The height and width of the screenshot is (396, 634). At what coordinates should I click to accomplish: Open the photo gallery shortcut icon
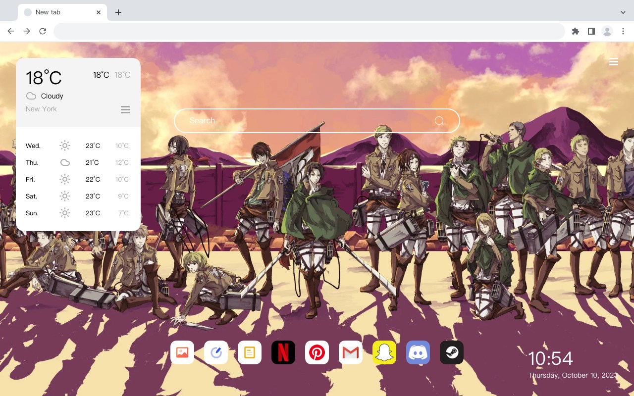[x=182, y=352]
